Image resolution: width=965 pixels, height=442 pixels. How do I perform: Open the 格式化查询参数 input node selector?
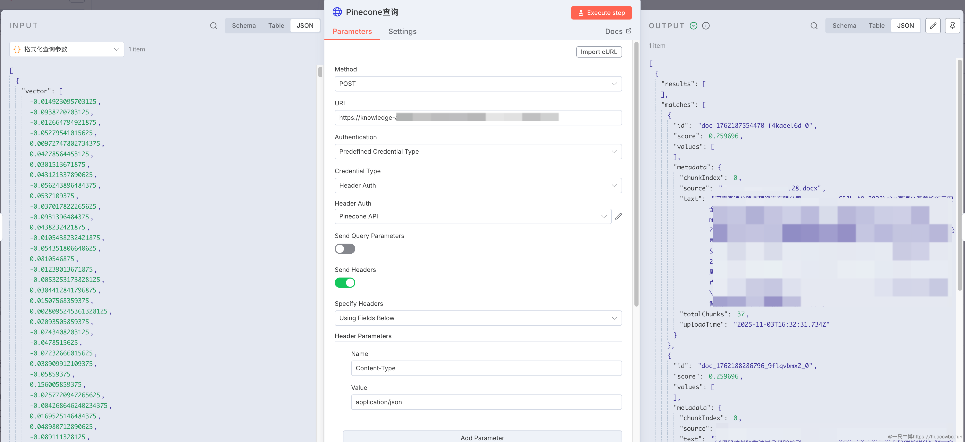[67, 49]
